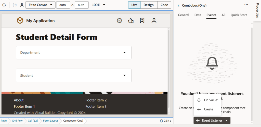
Task: Switch to Live mode
Action: pyautogui.click(x=134, y=5)
